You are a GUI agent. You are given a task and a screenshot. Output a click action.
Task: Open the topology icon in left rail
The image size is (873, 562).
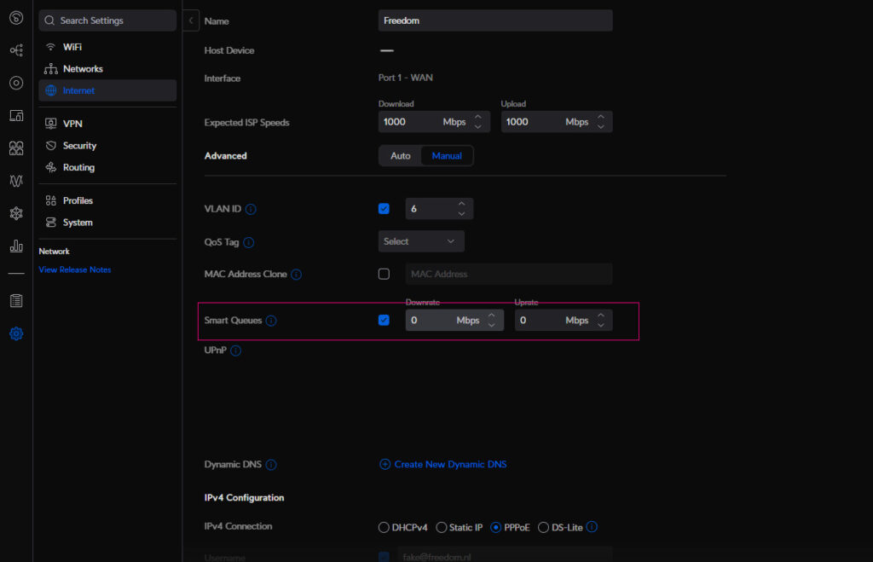tap(16, 50)
